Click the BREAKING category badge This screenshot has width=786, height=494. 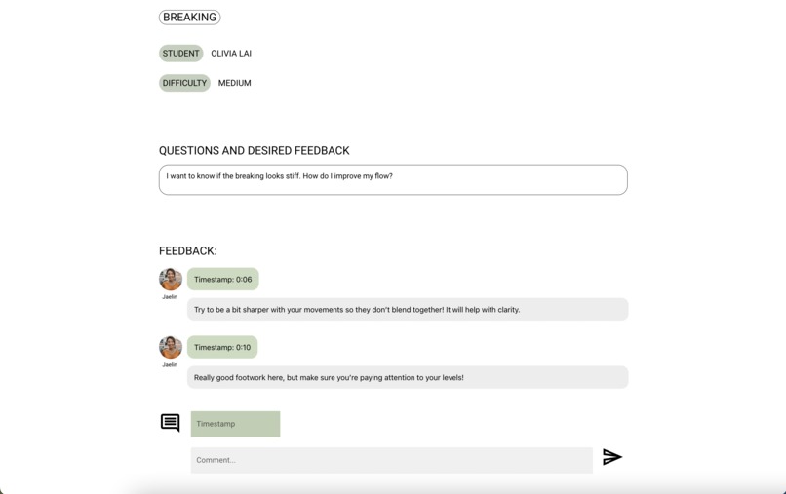[189, 17]
